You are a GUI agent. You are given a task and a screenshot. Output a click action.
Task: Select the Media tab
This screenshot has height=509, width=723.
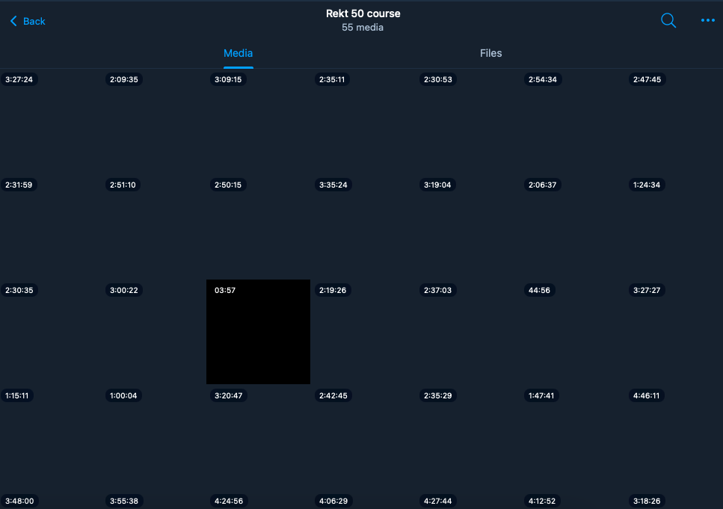point(238,53)
